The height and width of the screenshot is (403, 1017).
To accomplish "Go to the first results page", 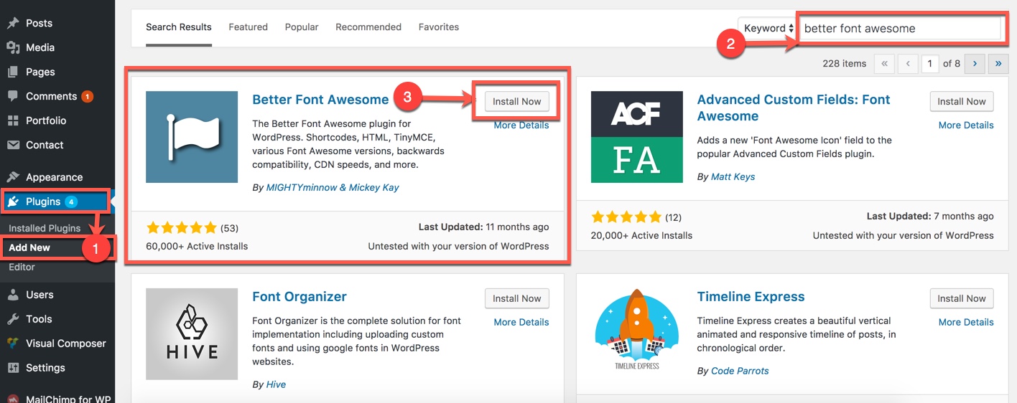I will click(x=884, y=64).
